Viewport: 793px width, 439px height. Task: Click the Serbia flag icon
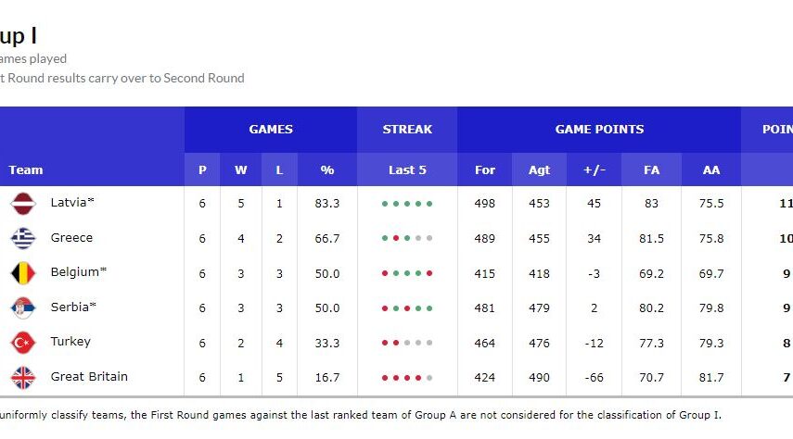coord(23,308)
